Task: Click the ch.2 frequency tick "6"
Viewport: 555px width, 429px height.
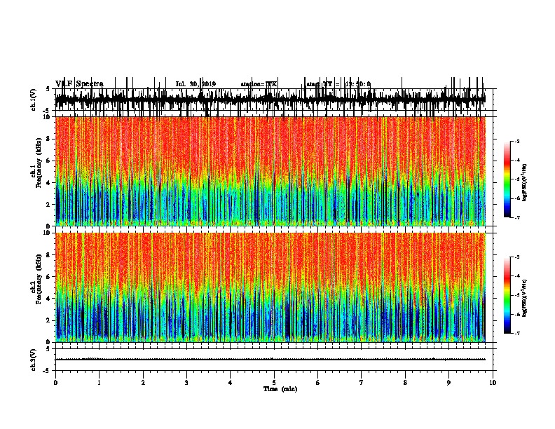Action: [49, 277]
